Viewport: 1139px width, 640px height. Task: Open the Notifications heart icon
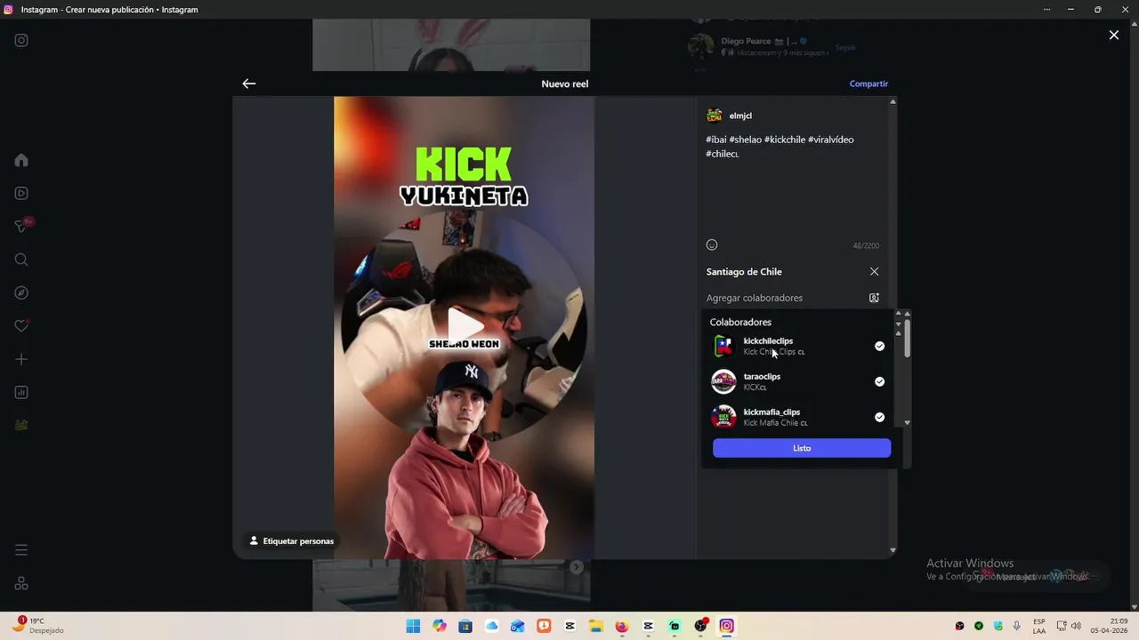21,326
